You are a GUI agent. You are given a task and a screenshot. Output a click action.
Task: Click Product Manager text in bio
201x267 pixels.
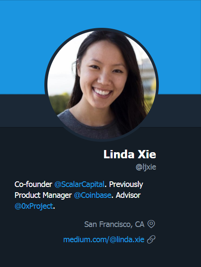pyautogui.click(x=43, y=195)
